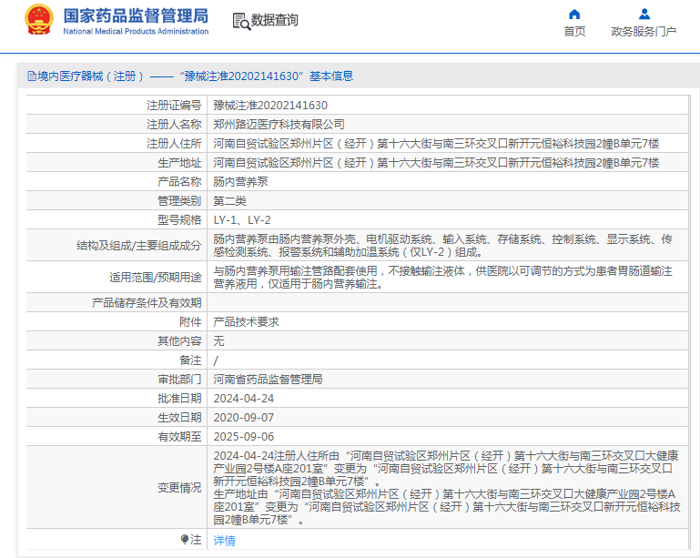Click the model spec LY-1、LY-2 value
The width and height of the screenshot is (700, 558).
(x=242, y=220)
